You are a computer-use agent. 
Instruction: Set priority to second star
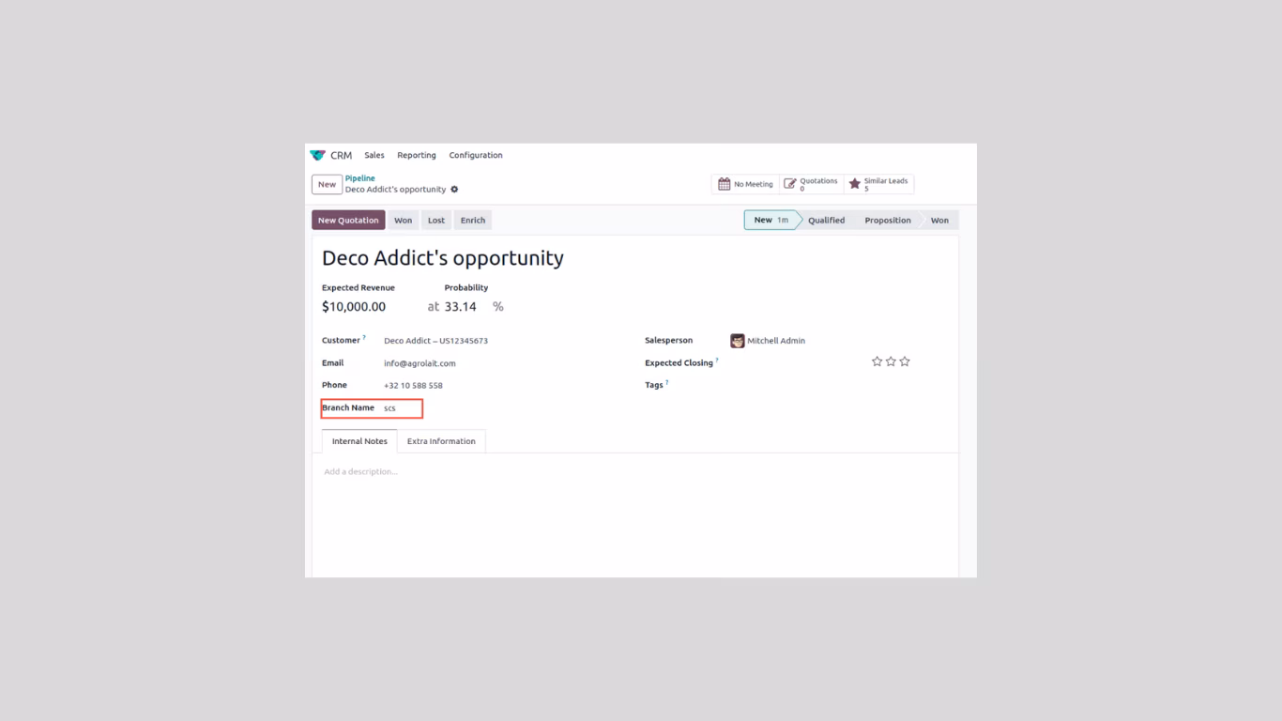tap(891, 361)
